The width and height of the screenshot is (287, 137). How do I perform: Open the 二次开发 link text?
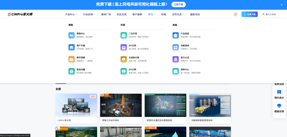pos(133,34)
